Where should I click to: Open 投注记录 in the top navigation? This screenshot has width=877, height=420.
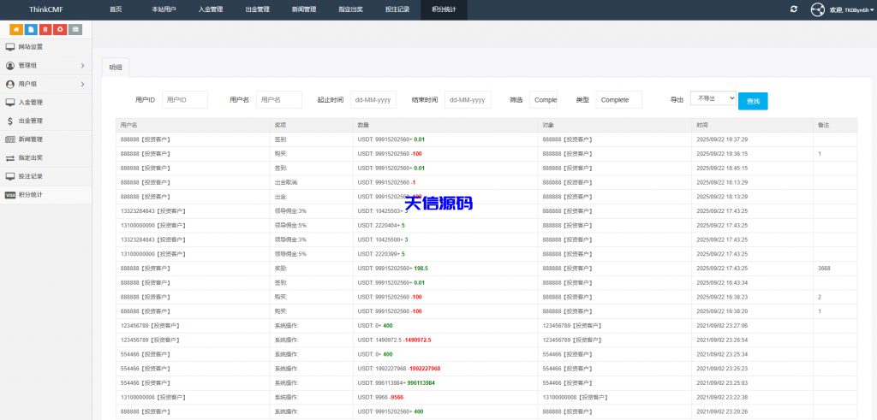[397, 9]
